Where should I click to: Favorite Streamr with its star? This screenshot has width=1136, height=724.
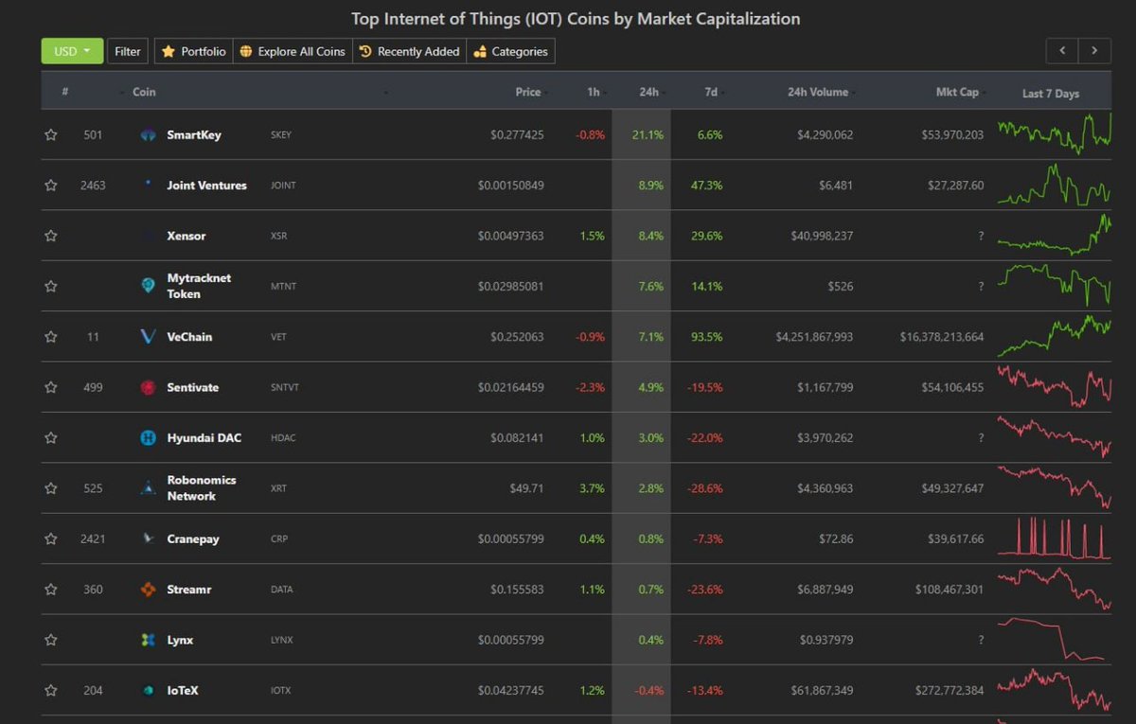pyautogui.click(x=51, y=590)
